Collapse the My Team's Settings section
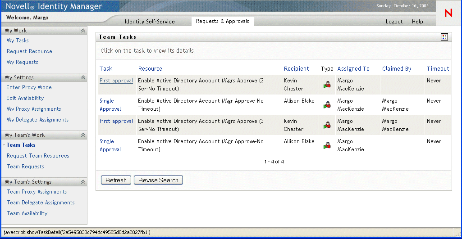 point(83,182)
